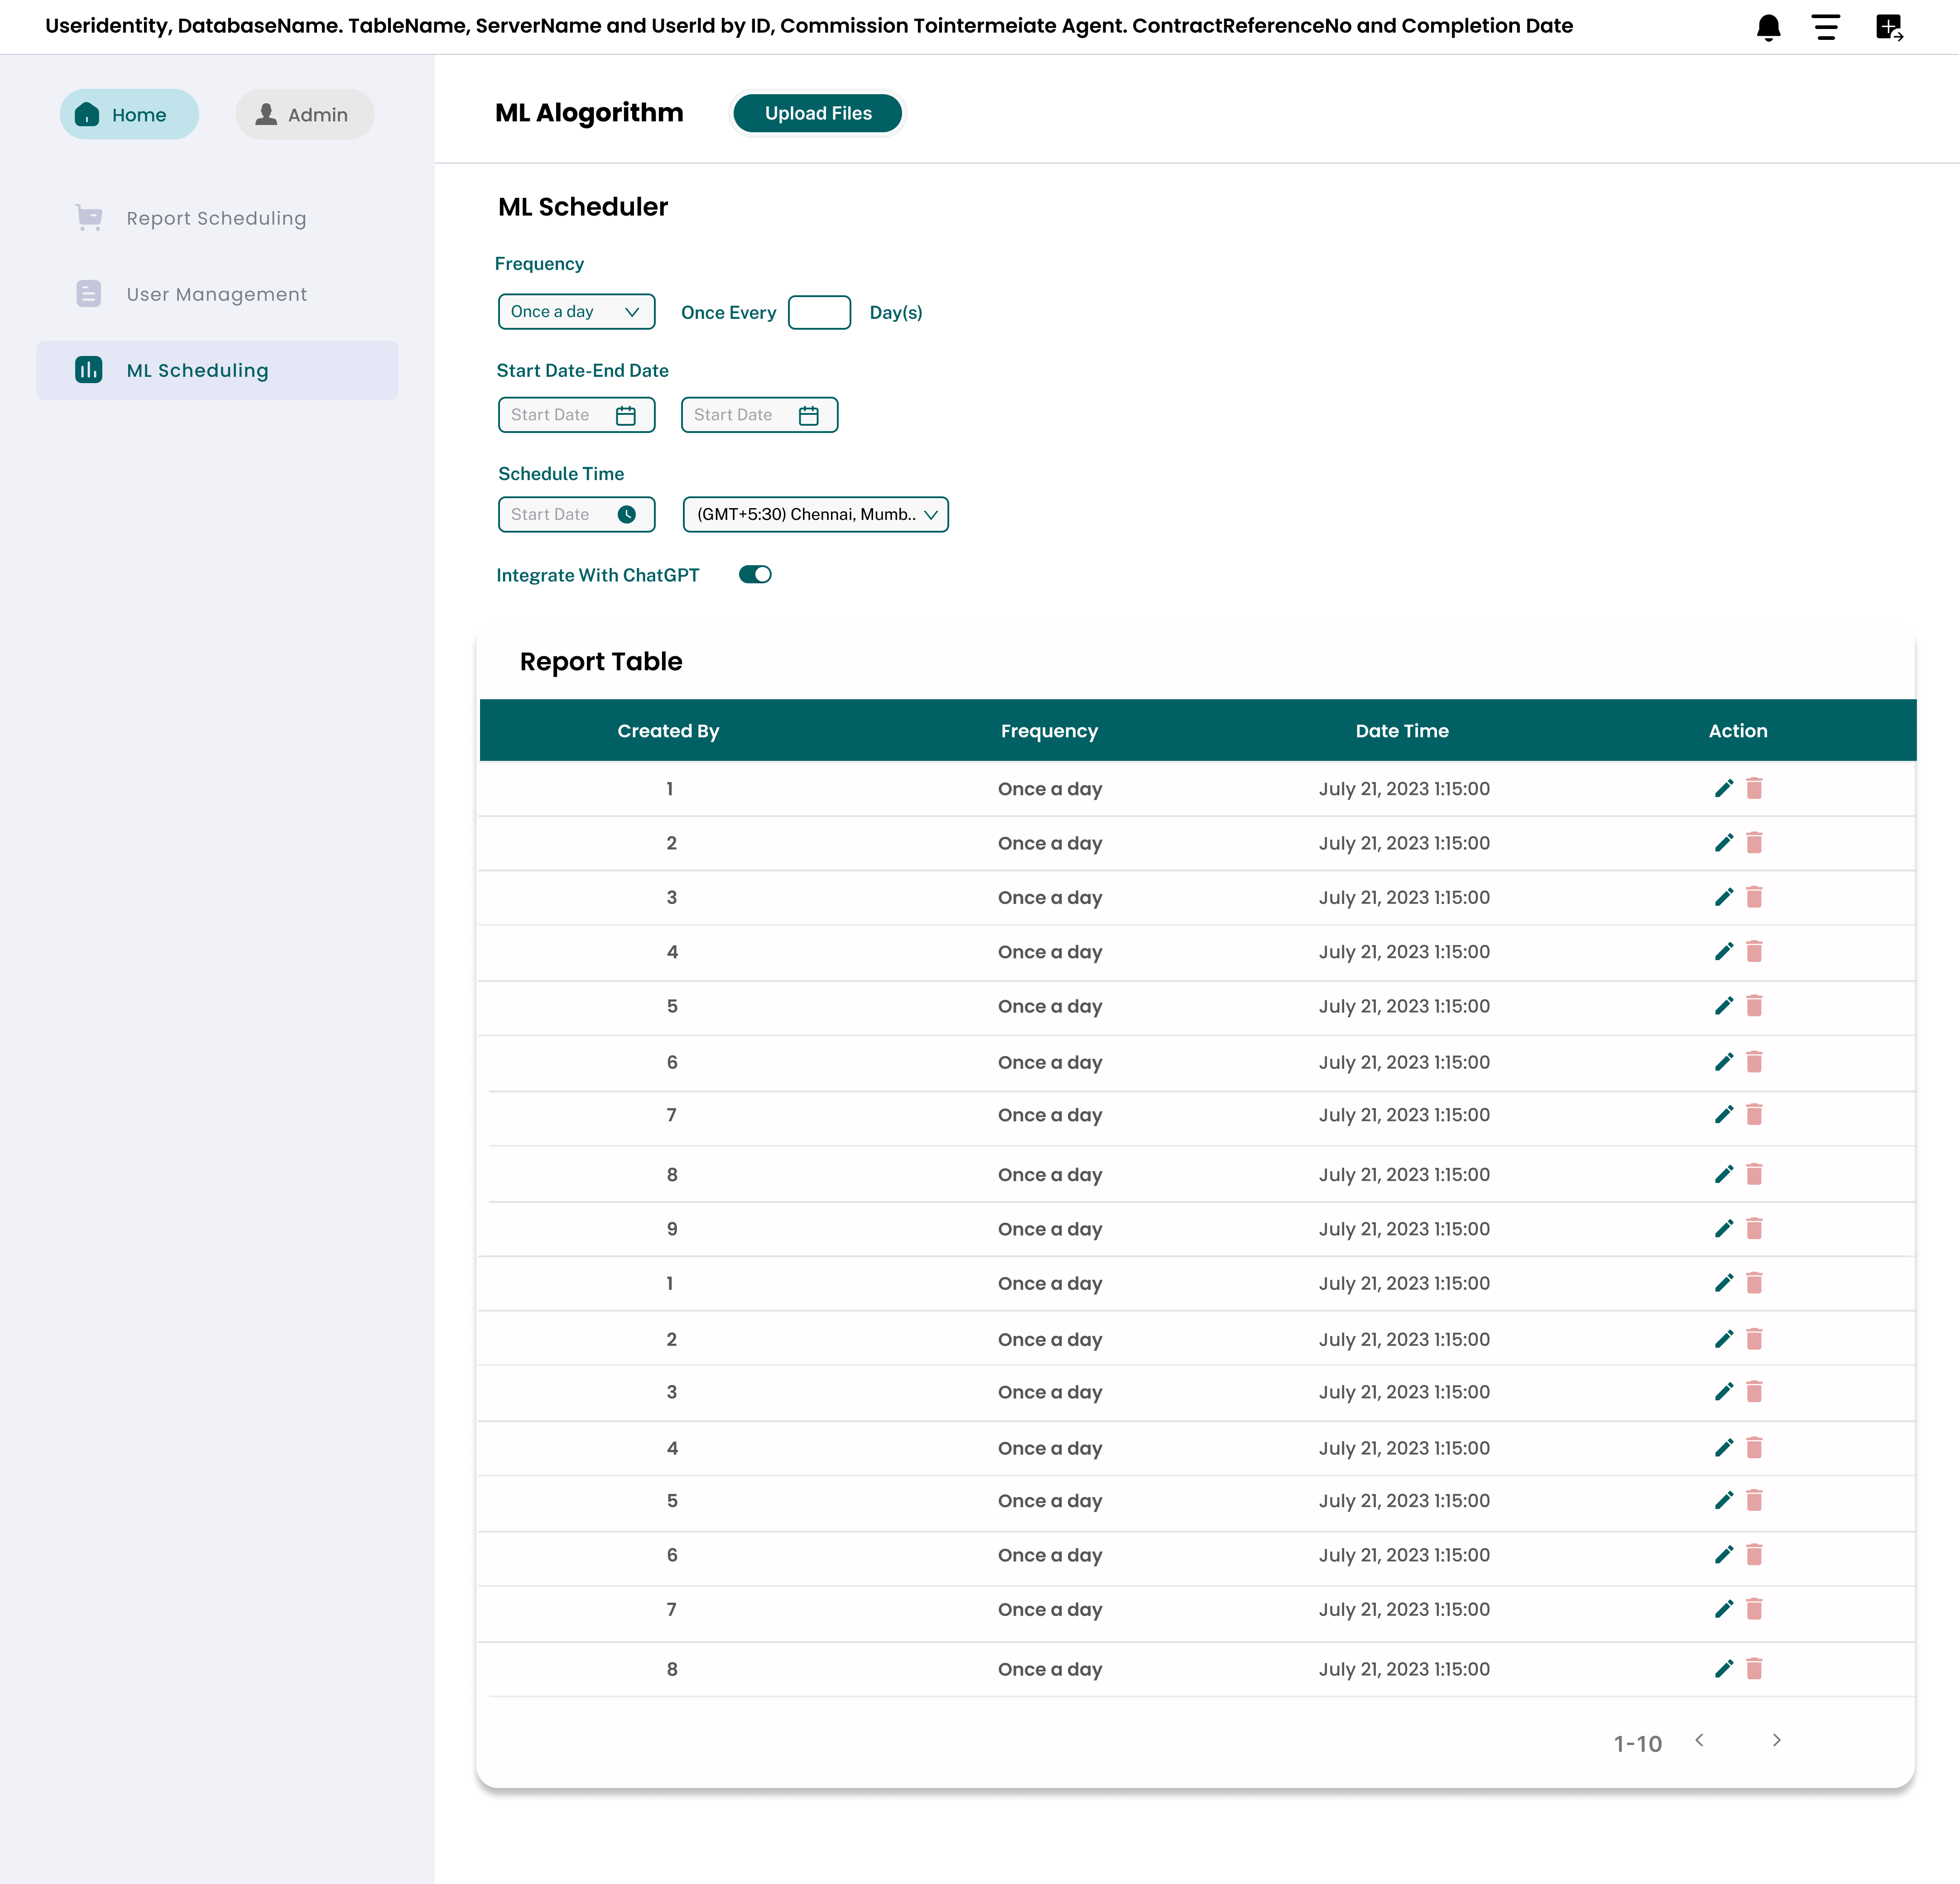Go to the next table page
This screenshot has width=1960, height=1884.
pyautogui.click(x=1776, y=1740)
